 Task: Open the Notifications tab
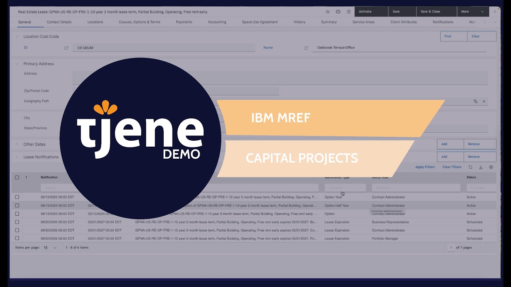[443, 22]
